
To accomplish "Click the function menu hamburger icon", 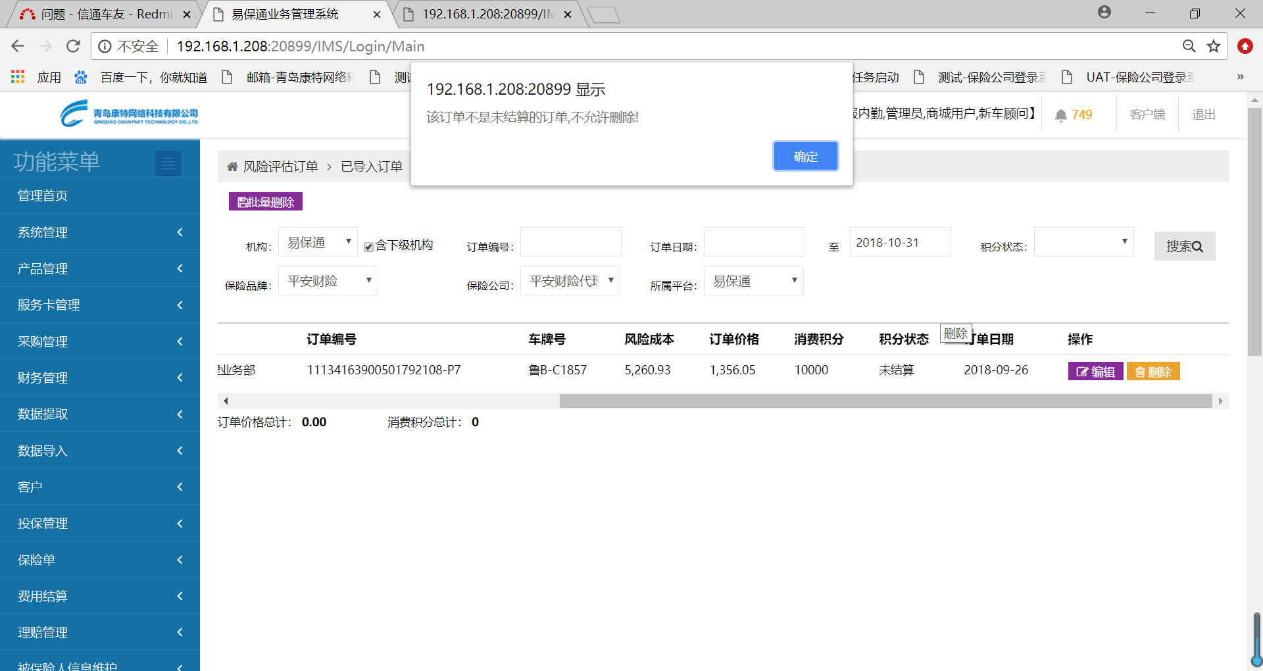I will click(x=168, y=163).
